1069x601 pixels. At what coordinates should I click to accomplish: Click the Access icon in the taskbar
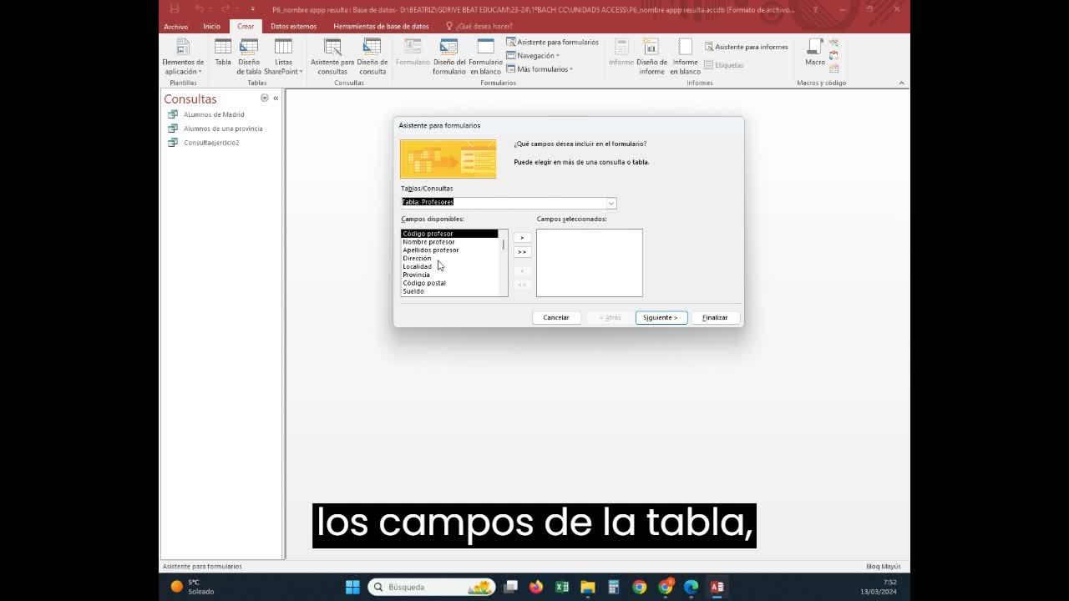coord(717,587)
